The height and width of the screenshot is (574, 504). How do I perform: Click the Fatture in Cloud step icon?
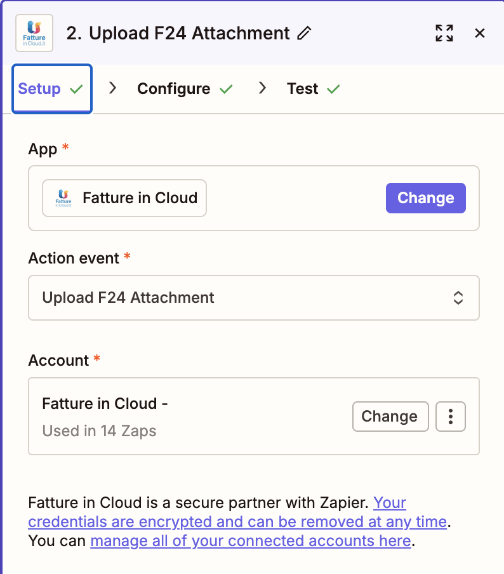tap(34, 32)
